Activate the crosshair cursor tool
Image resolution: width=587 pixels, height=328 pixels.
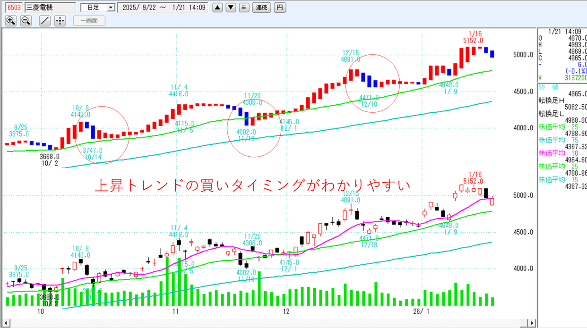click(x=60, y=21)
